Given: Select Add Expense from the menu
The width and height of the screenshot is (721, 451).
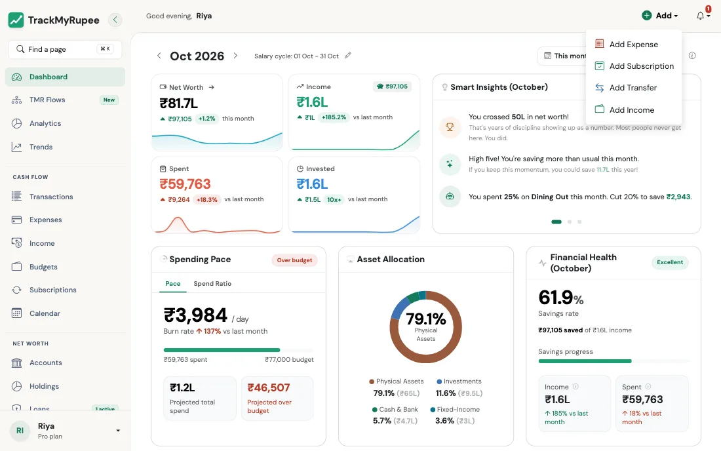Looking at the screenshot, I should tap(634, 44).
